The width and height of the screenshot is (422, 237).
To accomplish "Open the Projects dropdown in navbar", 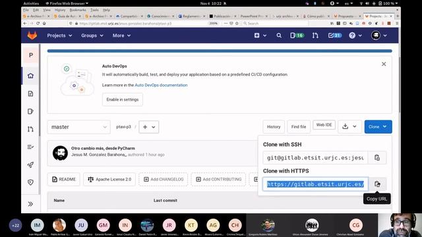I will 59,36.
